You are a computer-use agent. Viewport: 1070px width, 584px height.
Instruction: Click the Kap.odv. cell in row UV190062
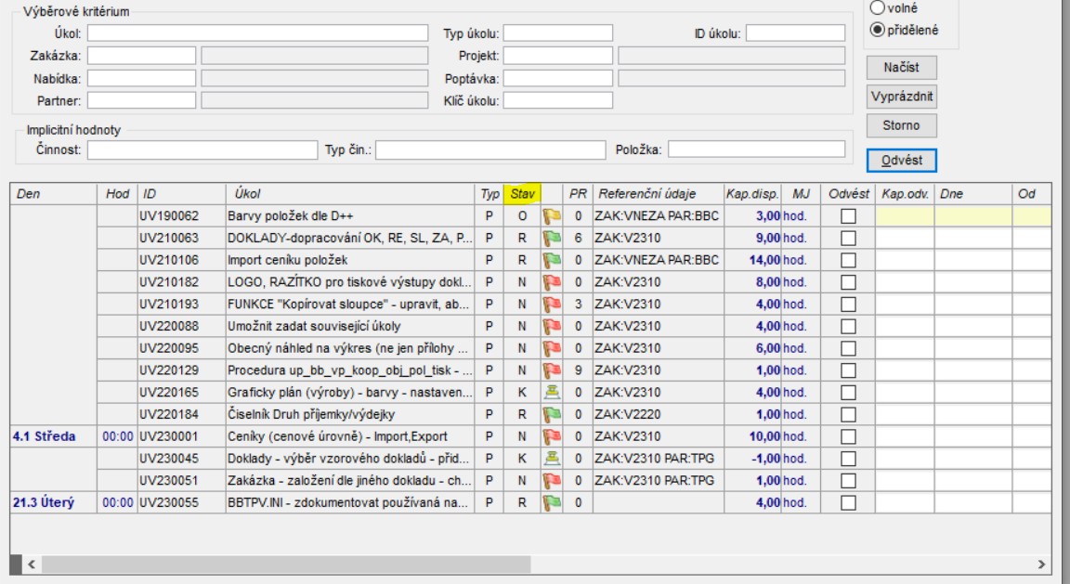coord(905,216)
